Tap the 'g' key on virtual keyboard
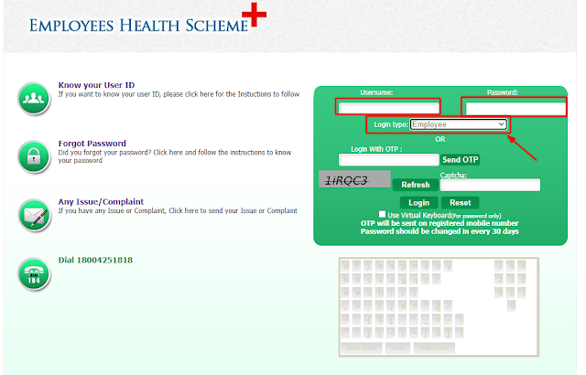Image resolution: width=586 pixels, height=375 pixels. [x=402, y=279]
